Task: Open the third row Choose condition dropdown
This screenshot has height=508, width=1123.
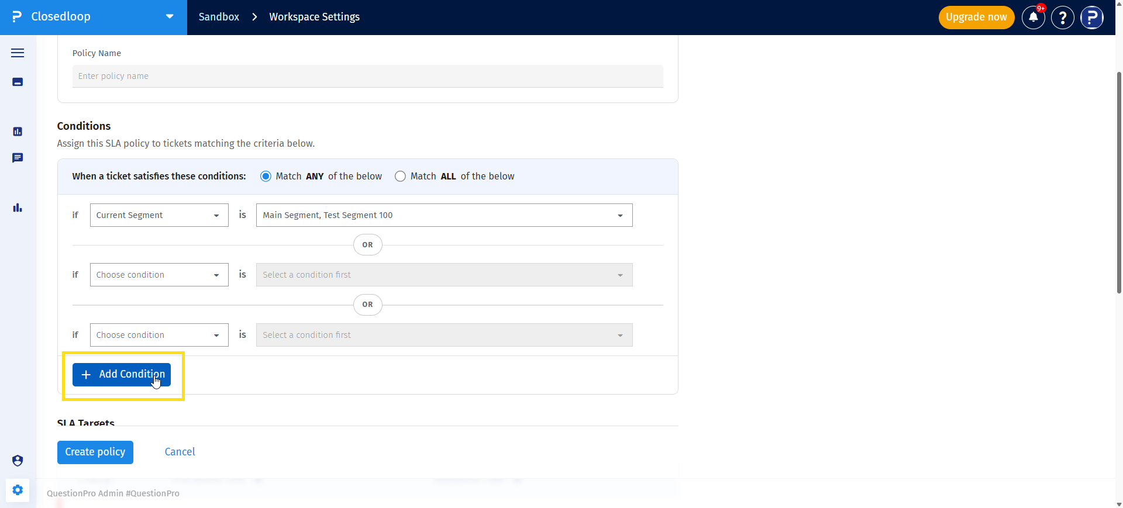Action: 159,335
